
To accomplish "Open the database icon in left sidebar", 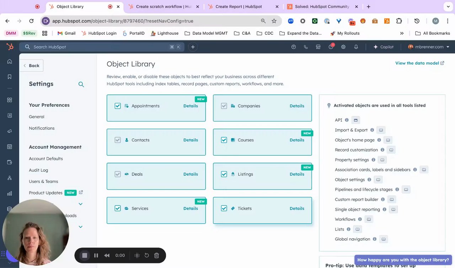I will click(x=10, y=209).
